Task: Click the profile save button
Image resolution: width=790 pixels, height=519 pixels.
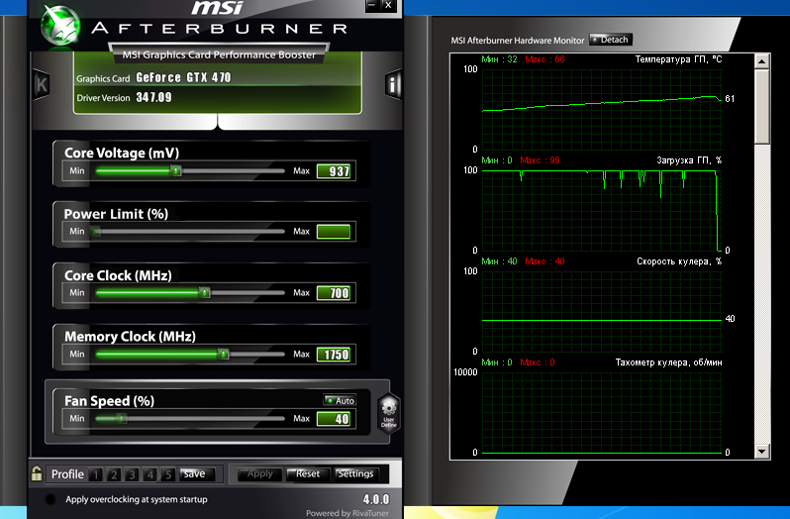Action: (x=196, y=473)
